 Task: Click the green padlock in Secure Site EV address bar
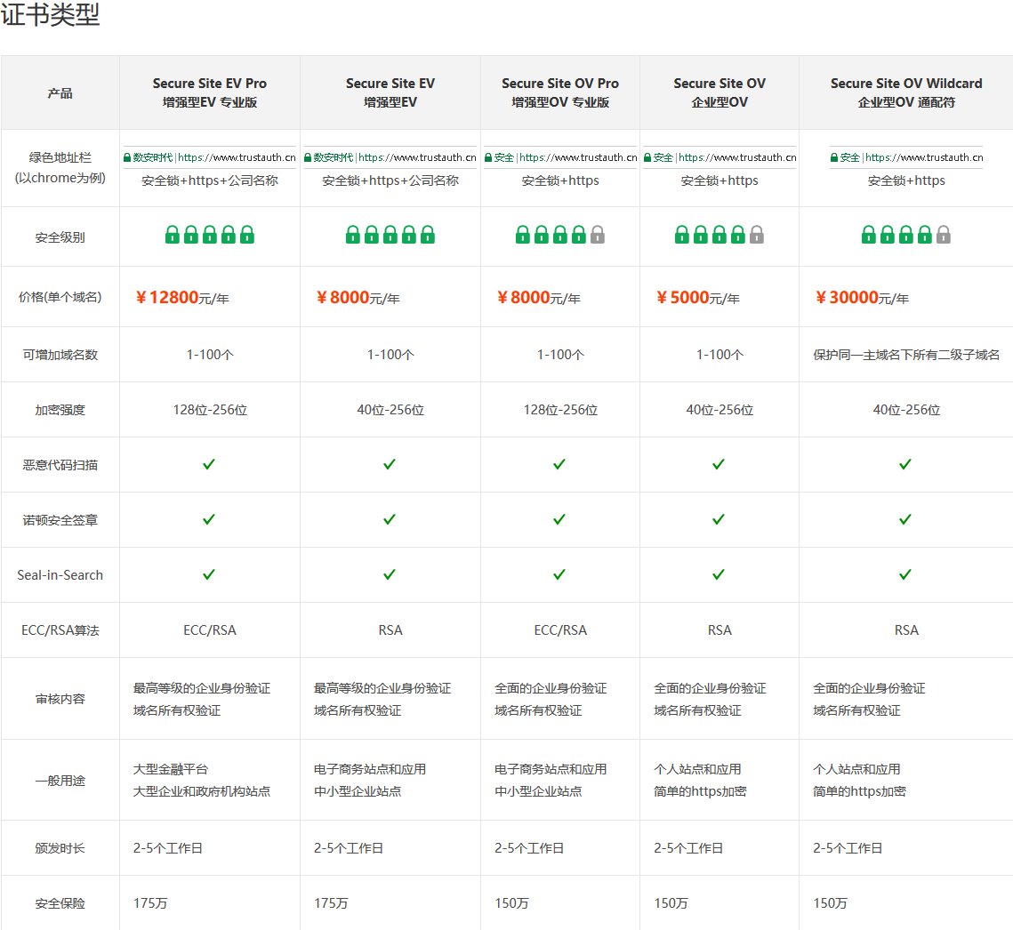pyautogui.click(x=308, y=157)
